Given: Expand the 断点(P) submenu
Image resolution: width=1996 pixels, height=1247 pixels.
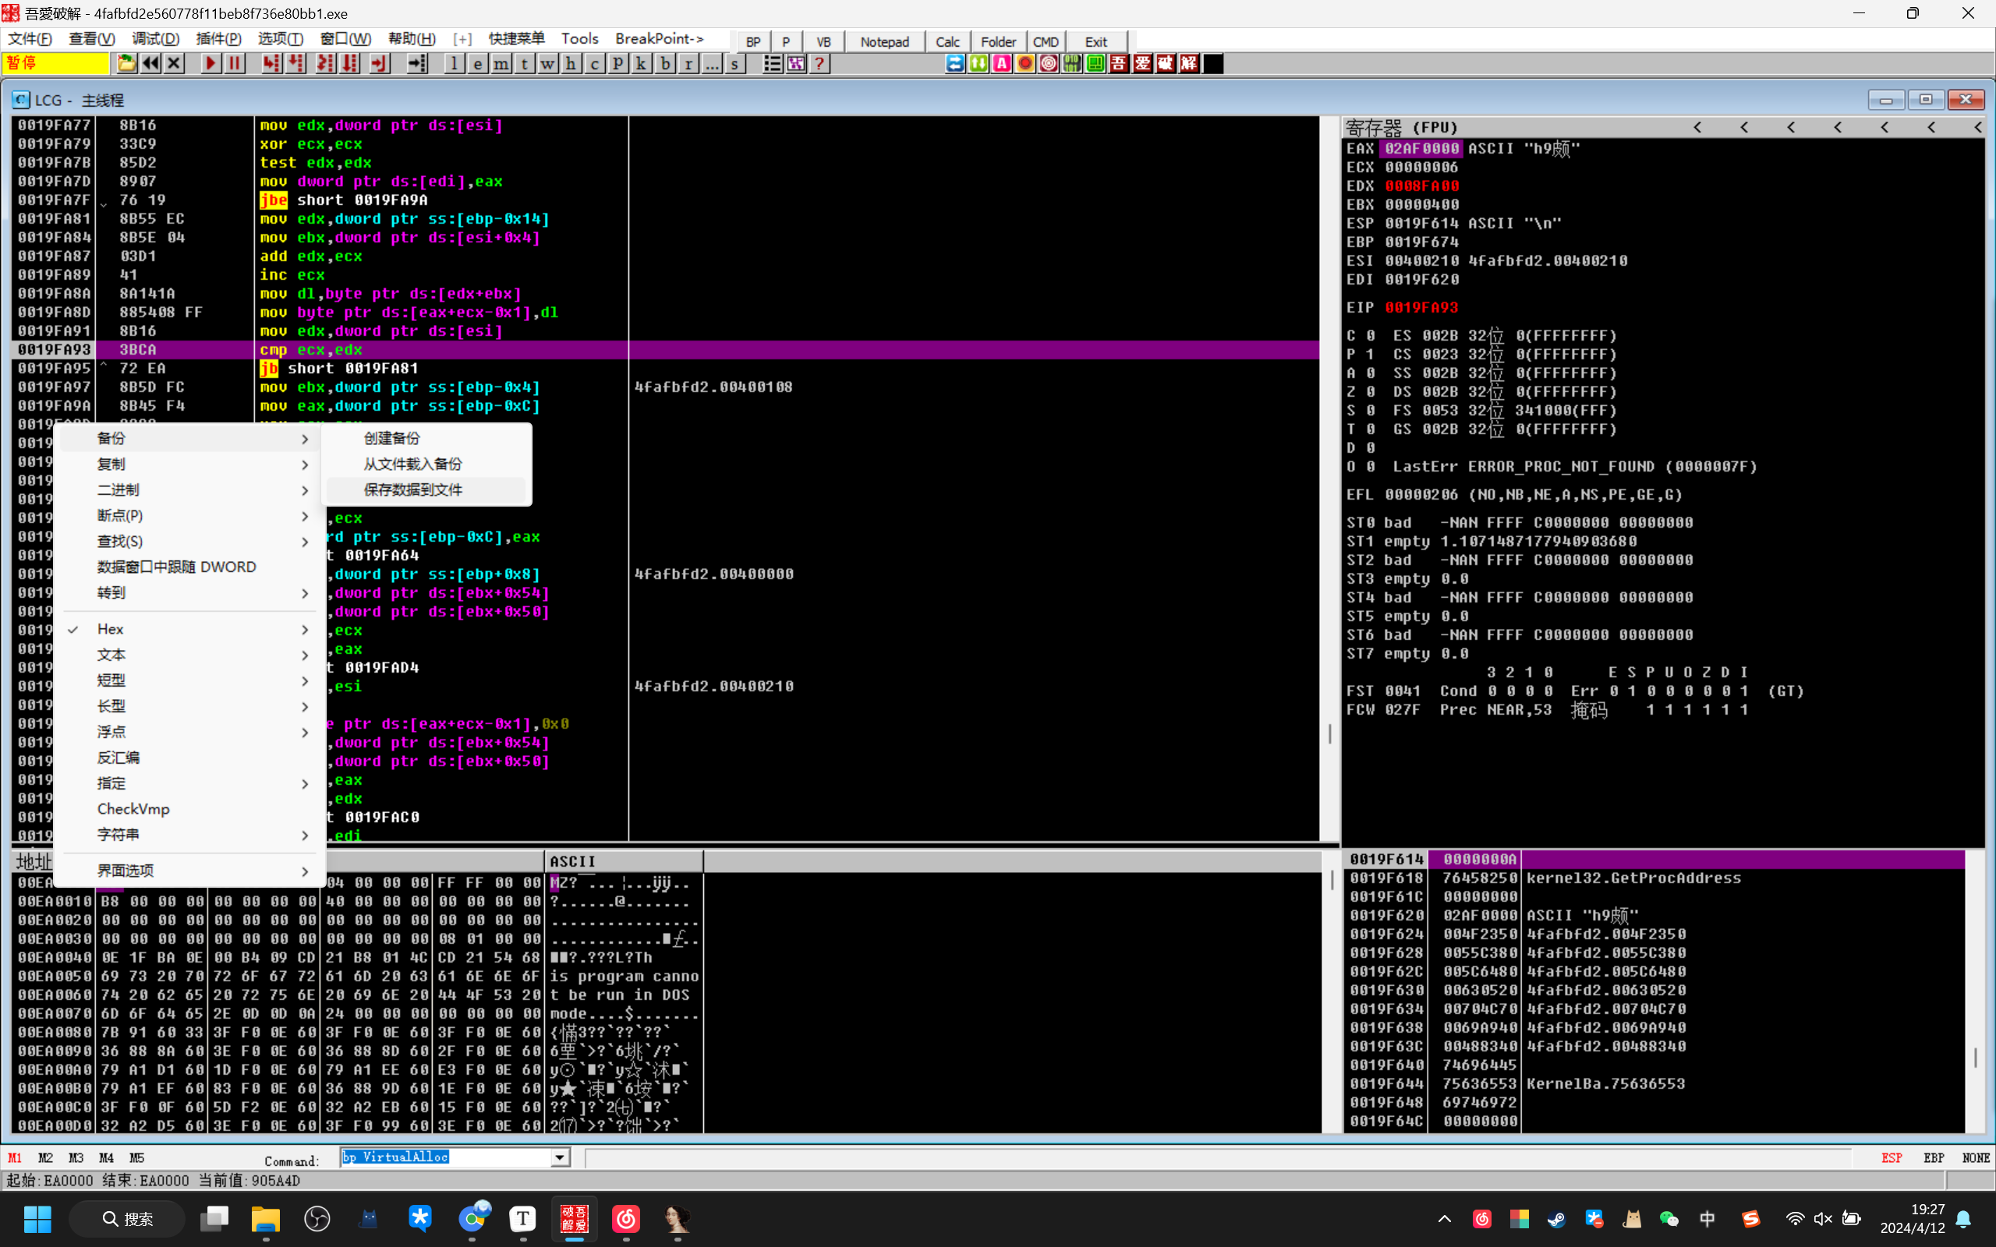Looking at the screenshot, I should coord(188,515).
